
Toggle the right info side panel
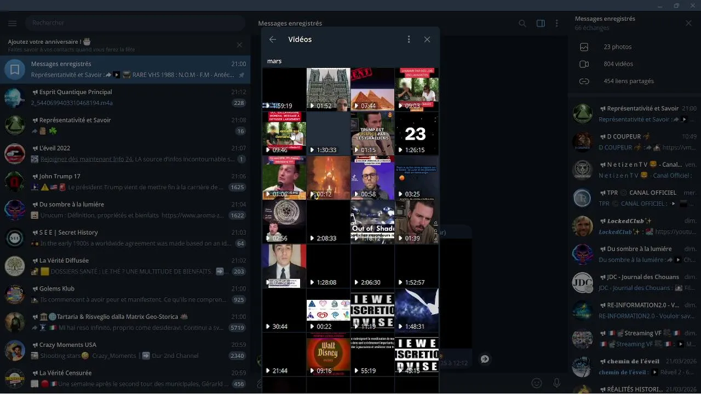[541, 24]
